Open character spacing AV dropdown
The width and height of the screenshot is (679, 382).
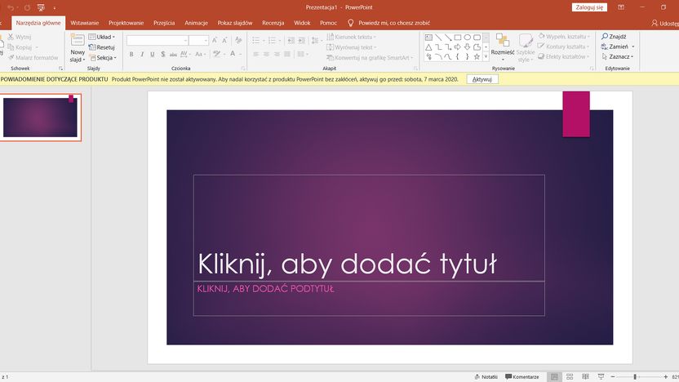[x=185, y=54]
